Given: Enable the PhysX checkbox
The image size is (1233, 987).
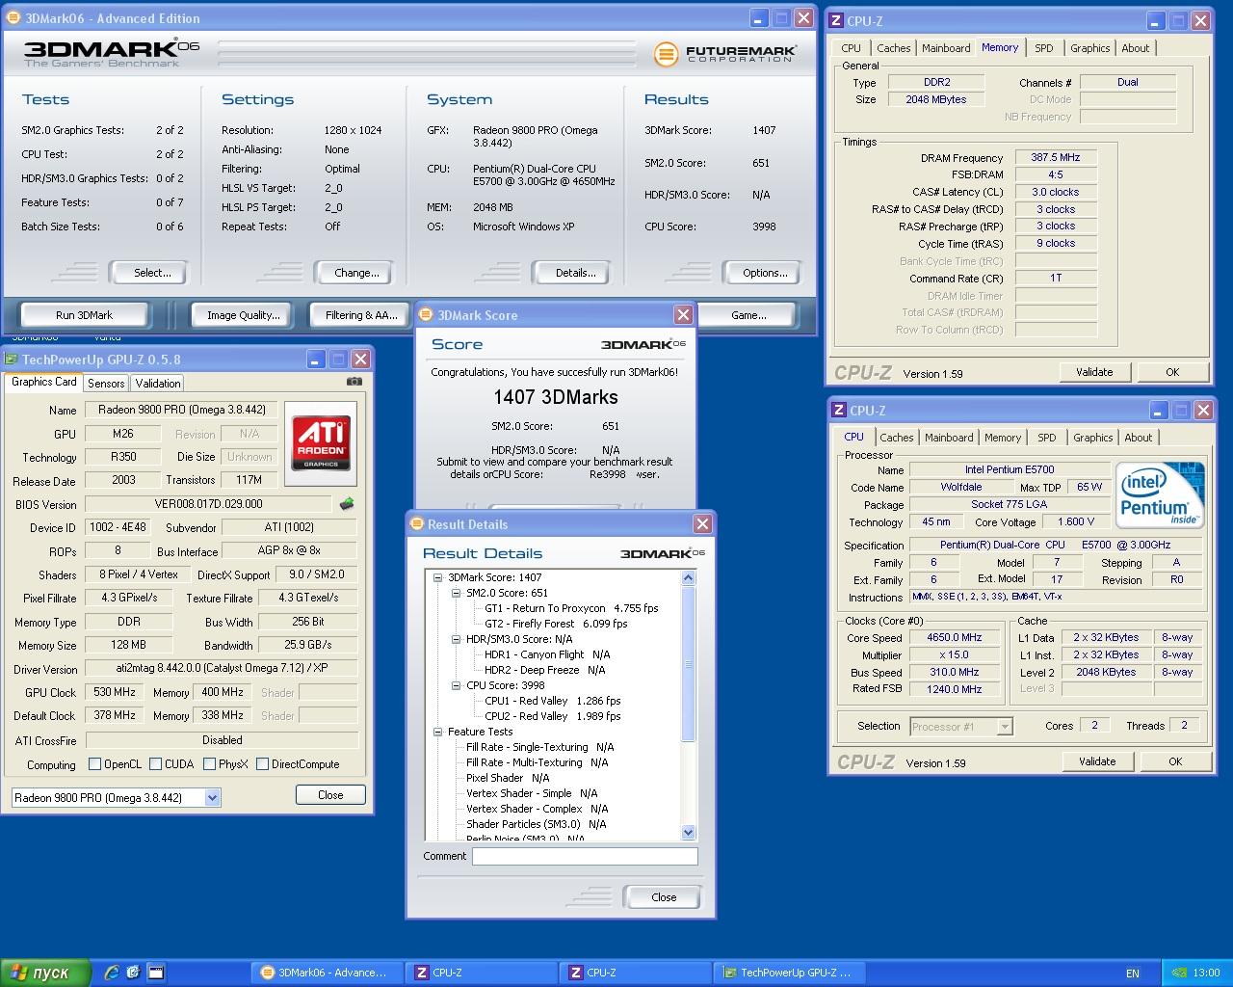Looking at the screenshot, I should click(209, 764).
